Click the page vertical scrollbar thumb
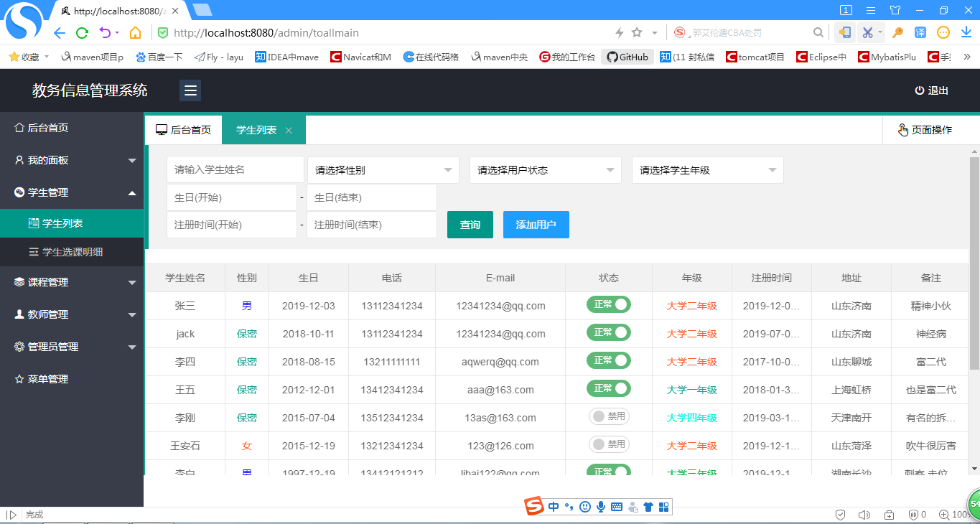 974,263
